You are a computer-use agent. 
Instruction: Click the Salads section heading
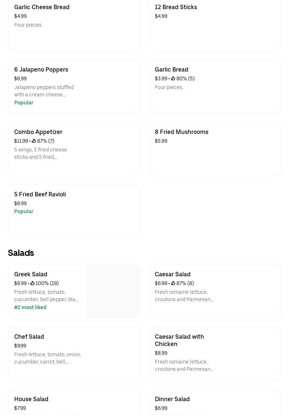tap(21, 253)
